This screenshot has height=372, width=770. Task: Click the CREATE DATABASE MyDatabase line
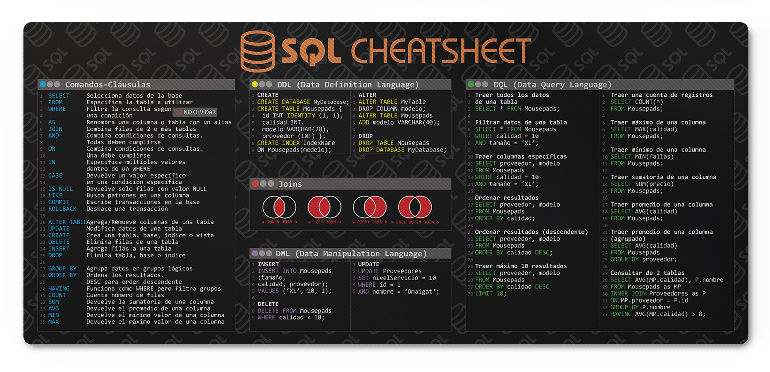[x=303, y=102]
